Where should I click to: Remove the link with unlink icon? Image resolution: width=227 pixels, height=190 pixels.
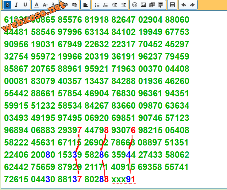pos(74,5)
